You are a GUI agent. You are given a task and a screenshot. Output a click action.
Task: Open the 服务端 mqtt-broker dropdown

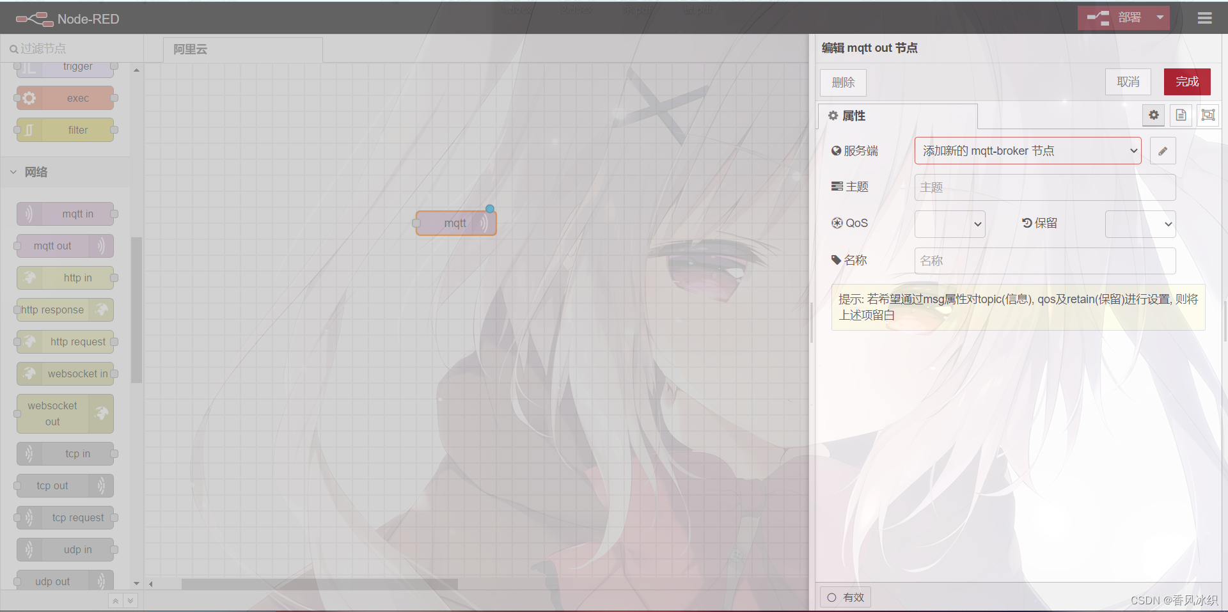coord(1028,151)
